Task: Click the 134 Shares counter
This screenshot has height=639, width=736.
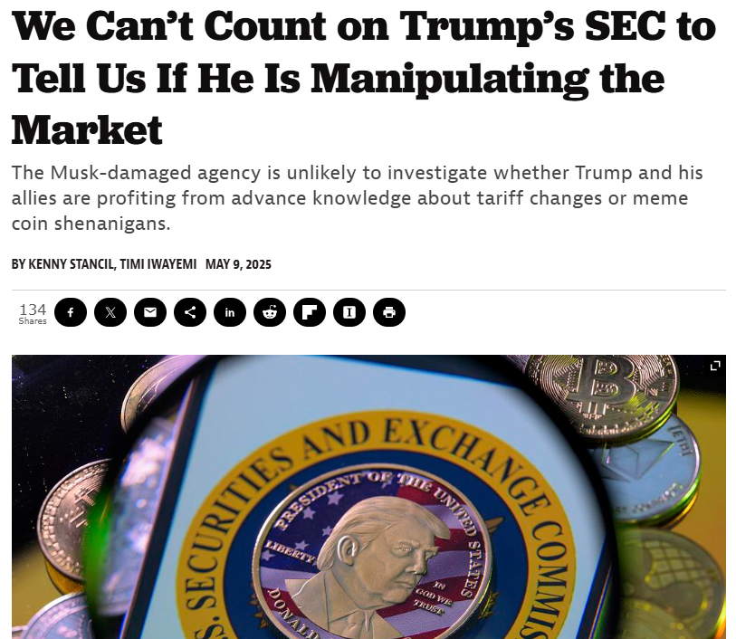Action: (33, 313)
